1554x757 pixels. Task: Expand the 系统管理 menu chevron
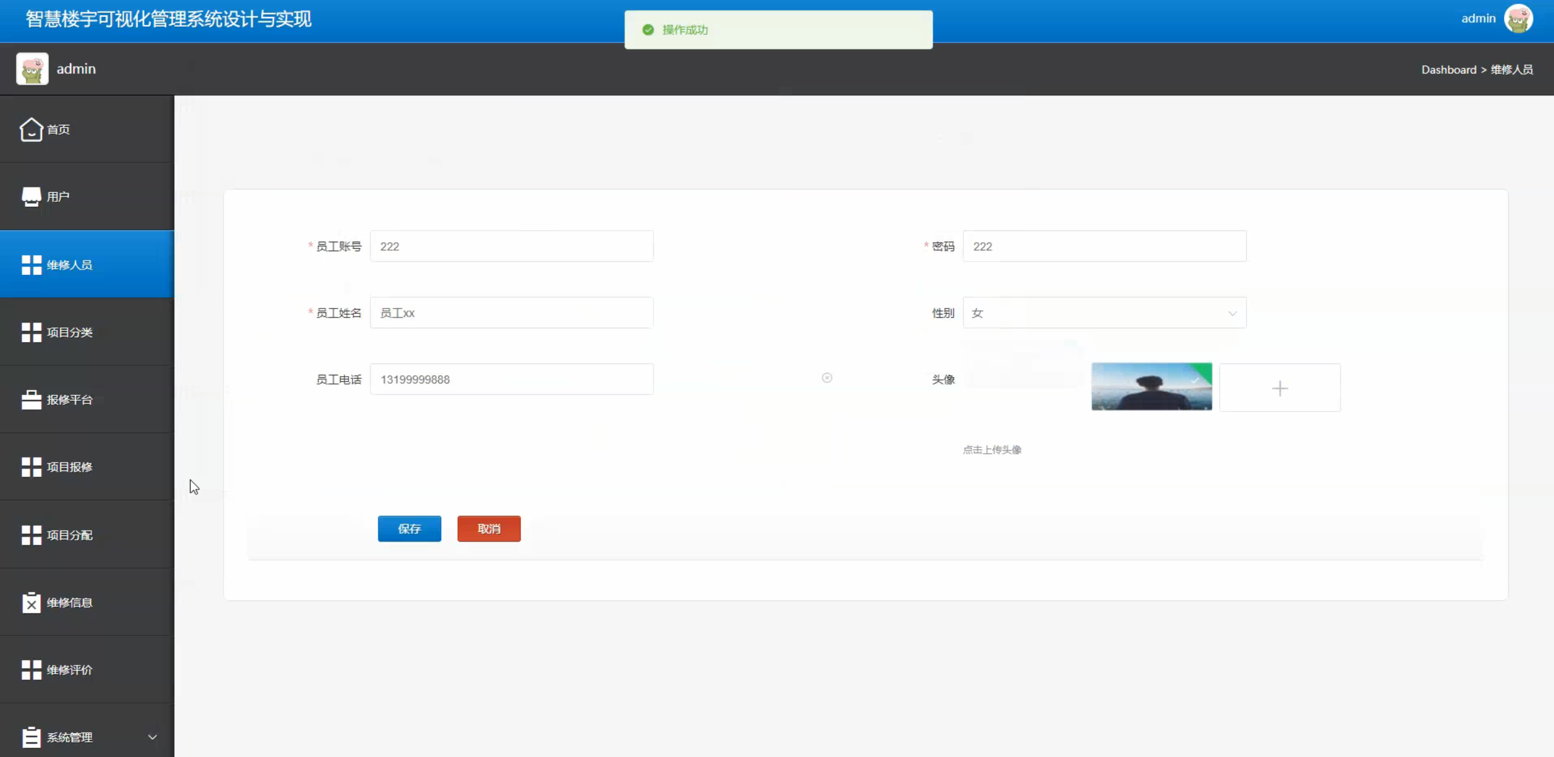pos(152,737)
